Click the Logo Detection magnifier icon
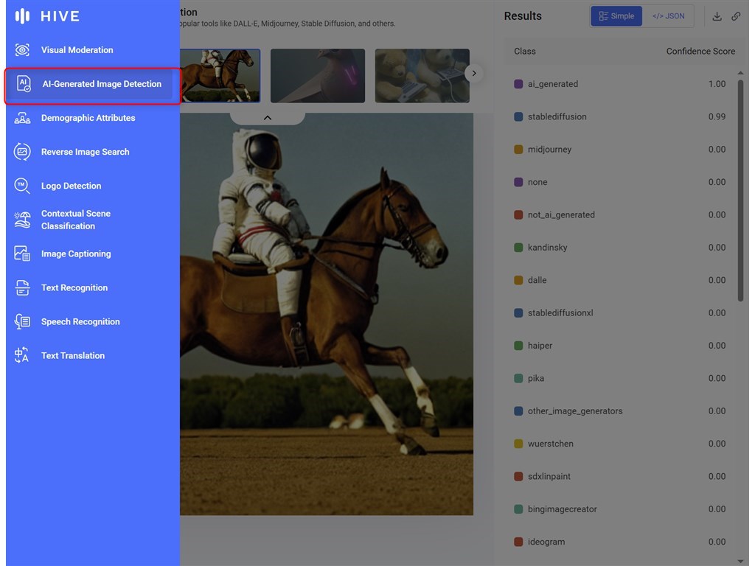This screenshot has width=755, height=566. click(x=22, y=186)
